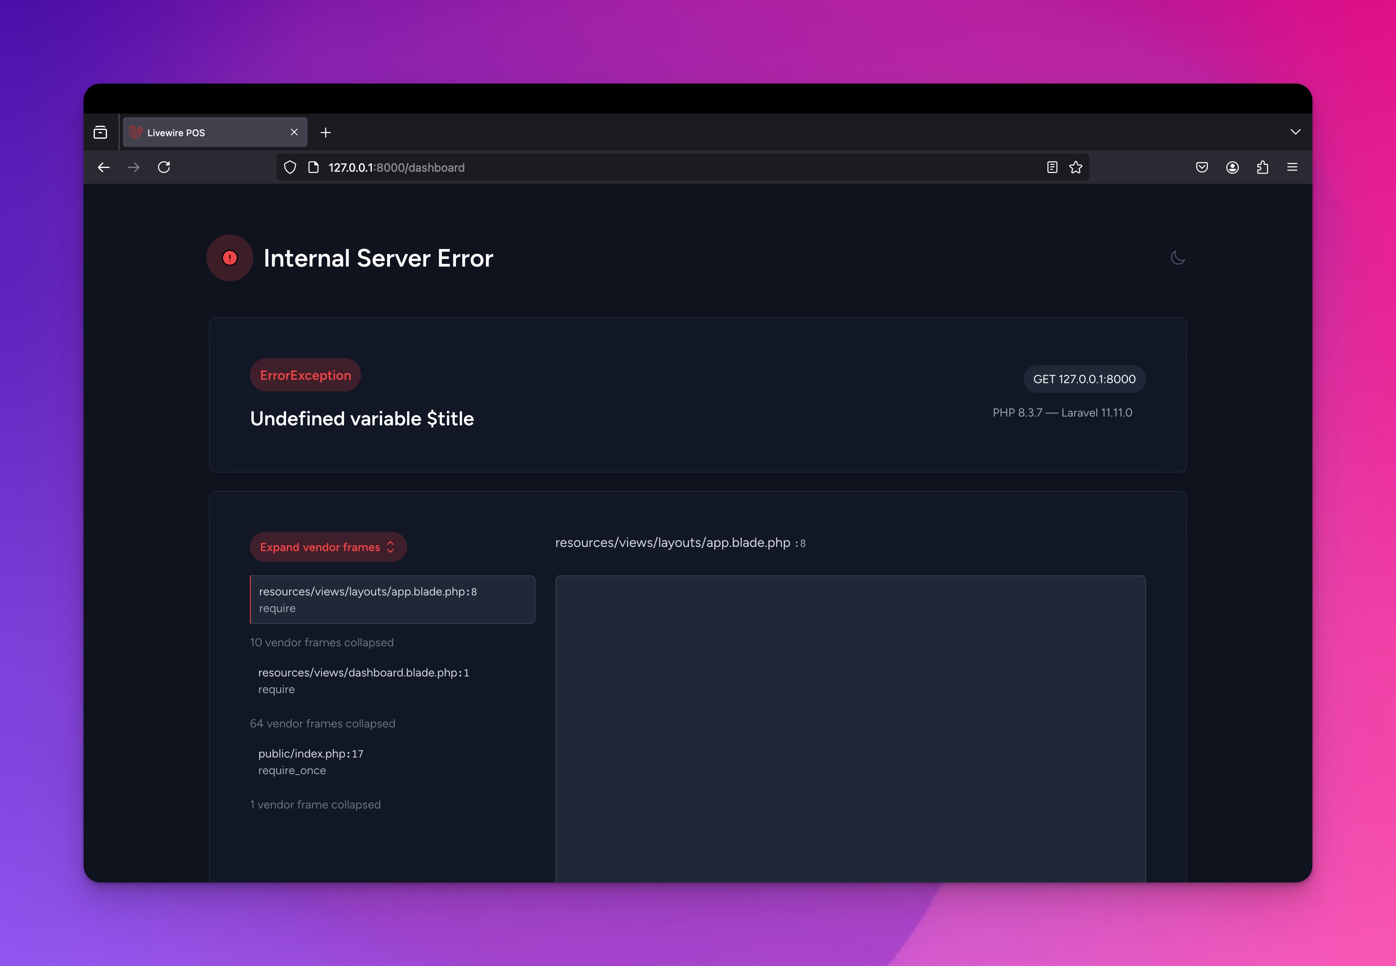Select the Livewire POS tab
Screen dimensions: 1396x966
(x=206, y=132)
